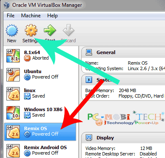Click Remix Android OS 'Powered Off' text
Viewport: 165px width, 158px height.
45,153
